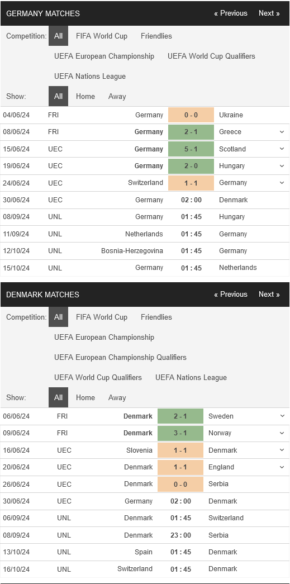Expand the Denmark vs Sweden match chevron

click(x=282, y=416)
